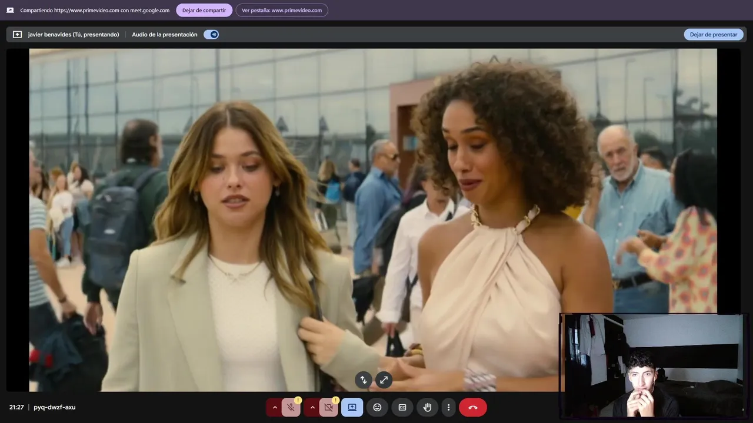Toggle presentation audio switch

[211, 35]
